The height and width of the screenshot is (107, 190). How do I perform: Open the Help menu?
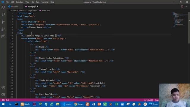pyautogui.click(x=52, y=2)
